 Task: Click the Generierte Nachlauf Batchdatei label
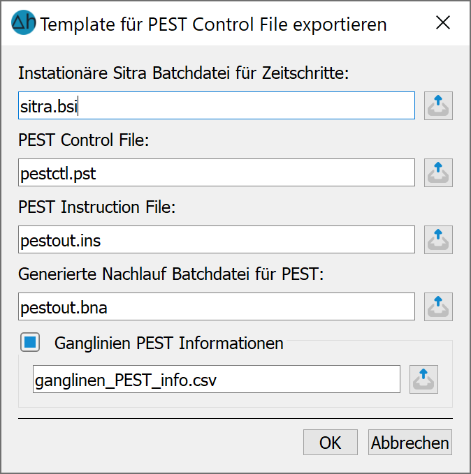pyautogui.click(x=171, y=274)
